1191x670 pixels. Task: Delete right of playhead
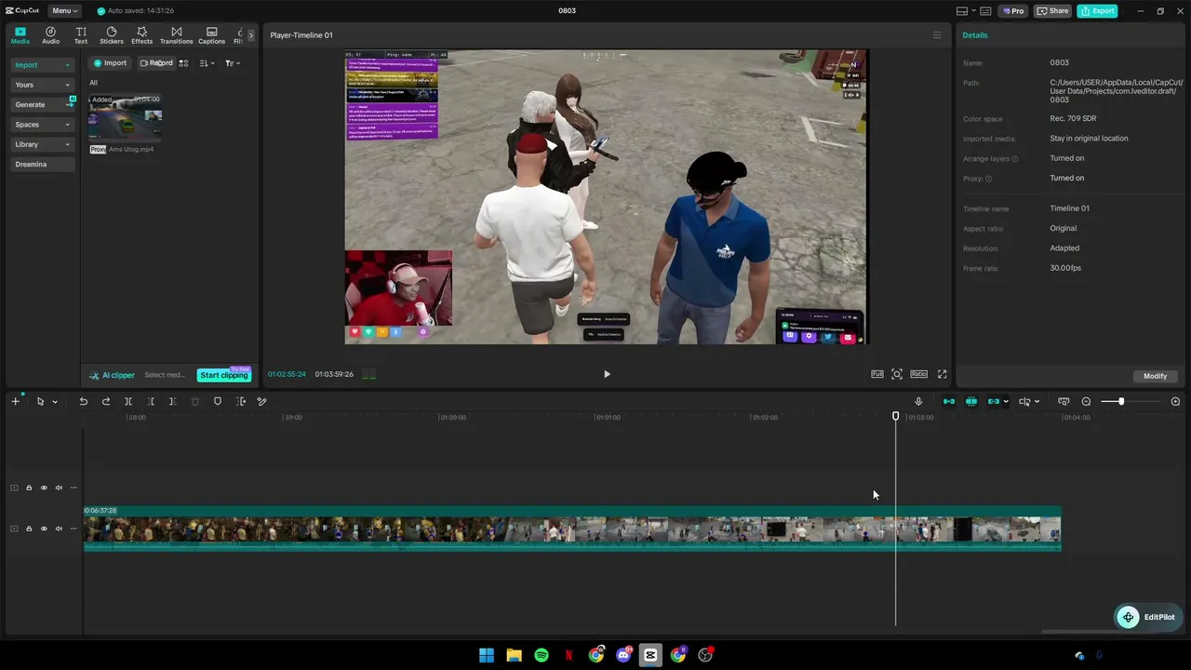(173, 401)
